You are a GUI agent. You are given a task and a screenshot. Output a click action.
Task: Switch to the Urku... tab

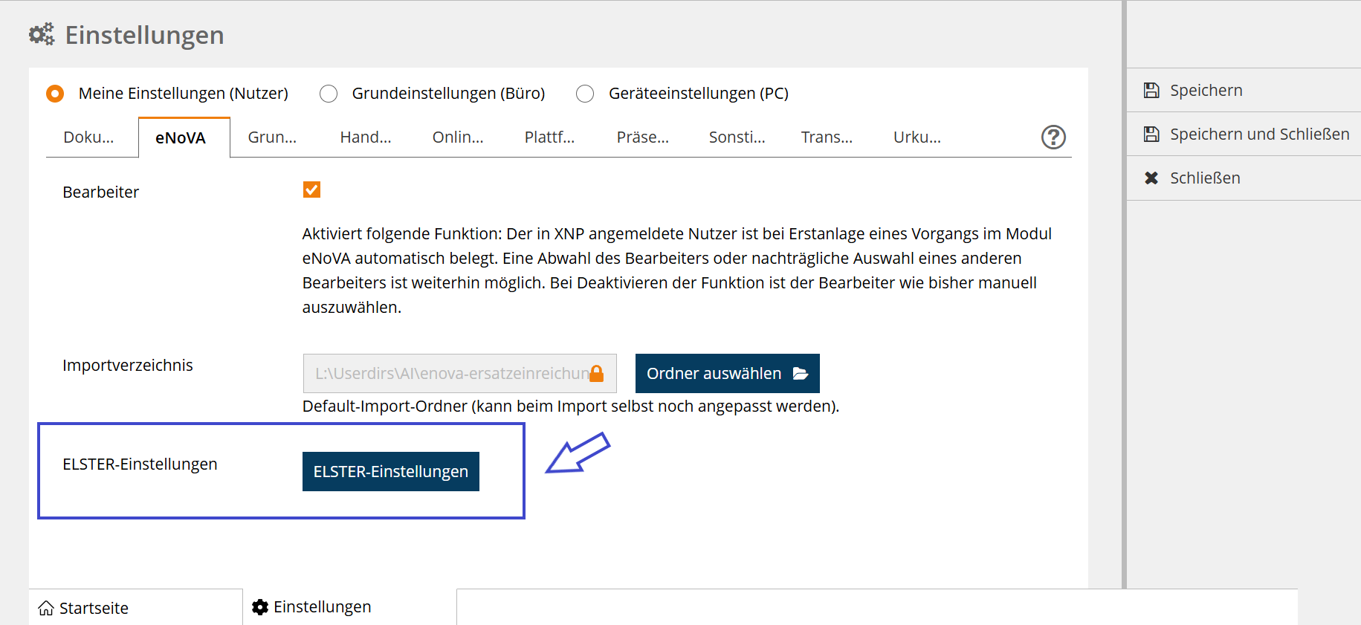tap(917, 137)
